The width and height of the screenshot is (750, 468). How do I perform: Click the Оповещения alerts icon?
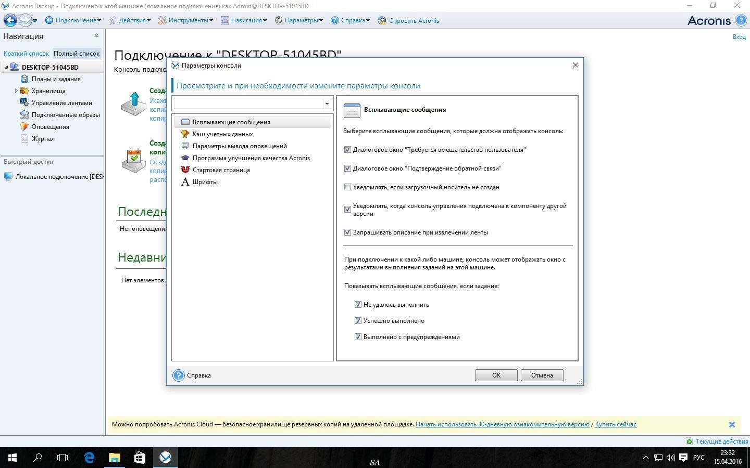point(24,127)
